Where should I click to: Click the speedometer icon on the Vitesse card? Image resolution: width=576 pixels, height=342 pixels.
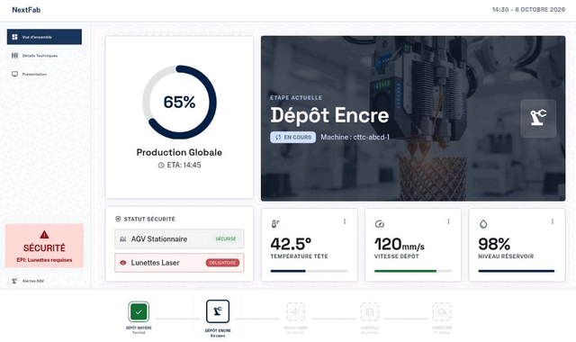click(380, 224)
